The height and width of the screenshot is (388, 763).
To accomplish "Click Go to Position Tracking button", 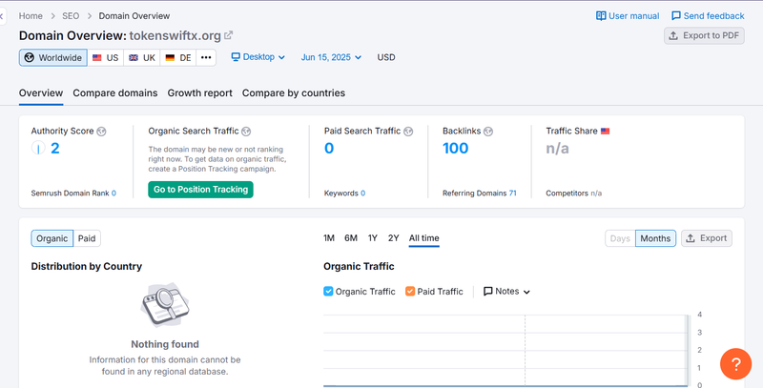I will click(x=200, y=190).
